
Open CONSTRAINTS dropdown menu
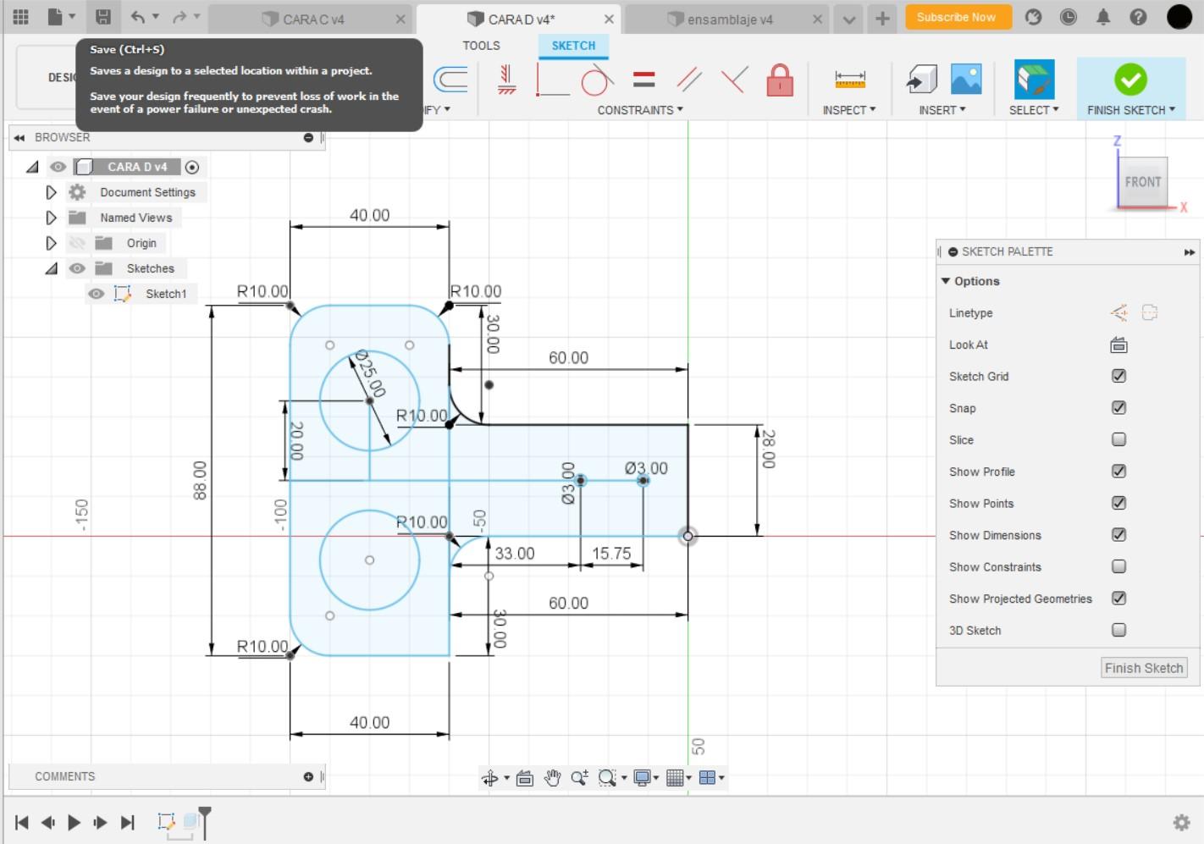(640, 110)
